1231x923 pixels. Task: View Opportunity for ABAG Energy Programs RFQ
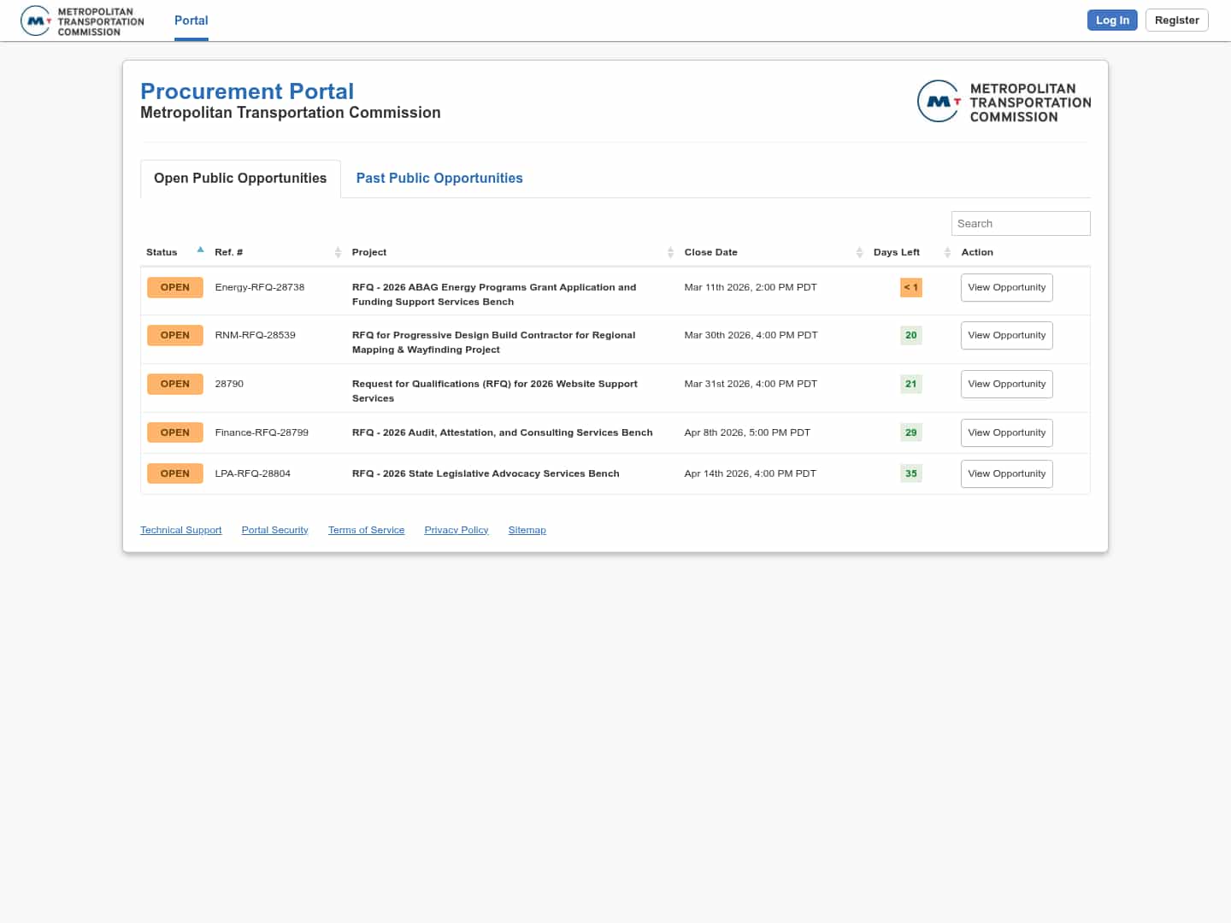(x=1006, y=288)
